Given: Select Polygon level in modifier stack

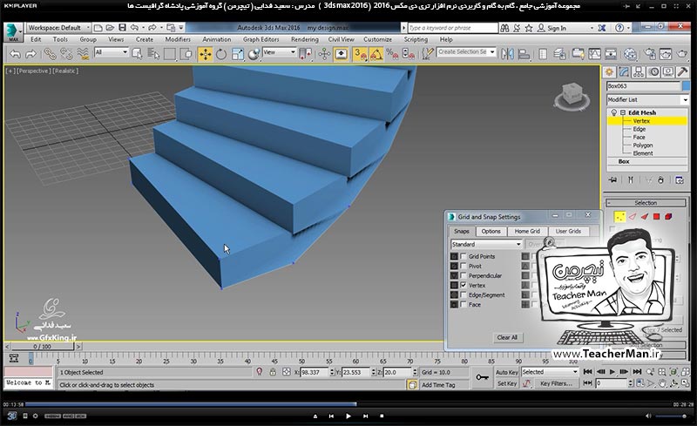Looking at the screenshot, I should click(643, 145).
